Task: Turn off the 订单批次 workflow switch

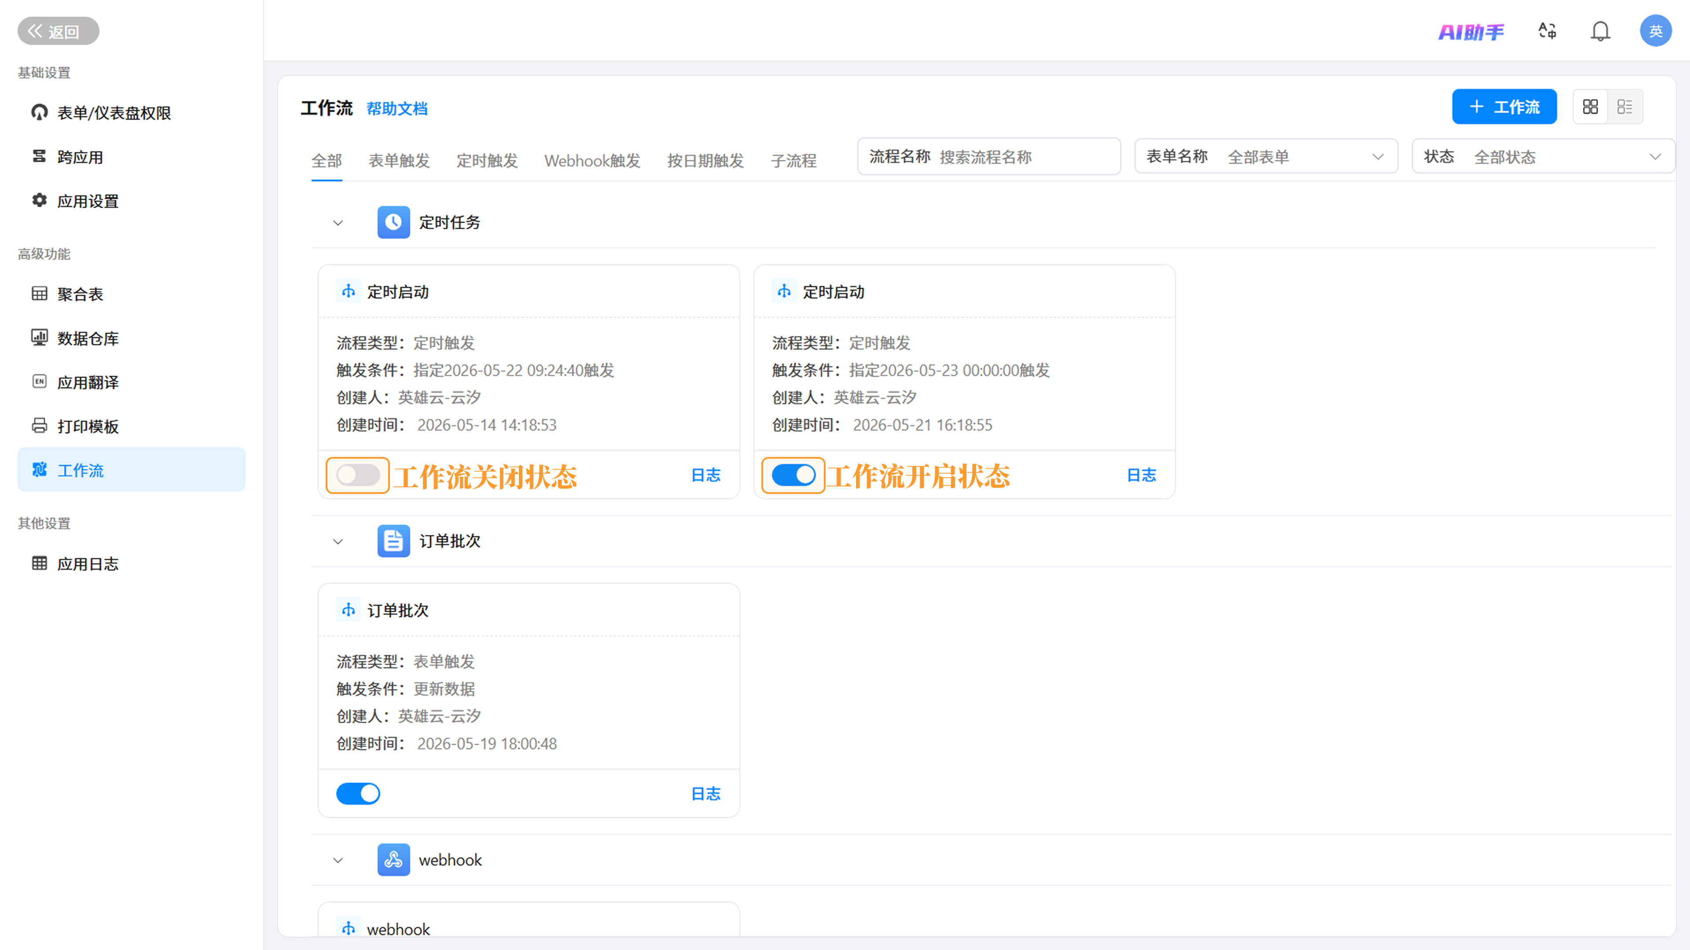Action: point(358,793)
